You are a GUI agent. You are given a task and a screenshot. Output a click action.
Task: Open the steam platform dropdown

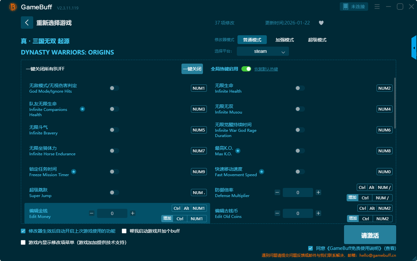263,51
